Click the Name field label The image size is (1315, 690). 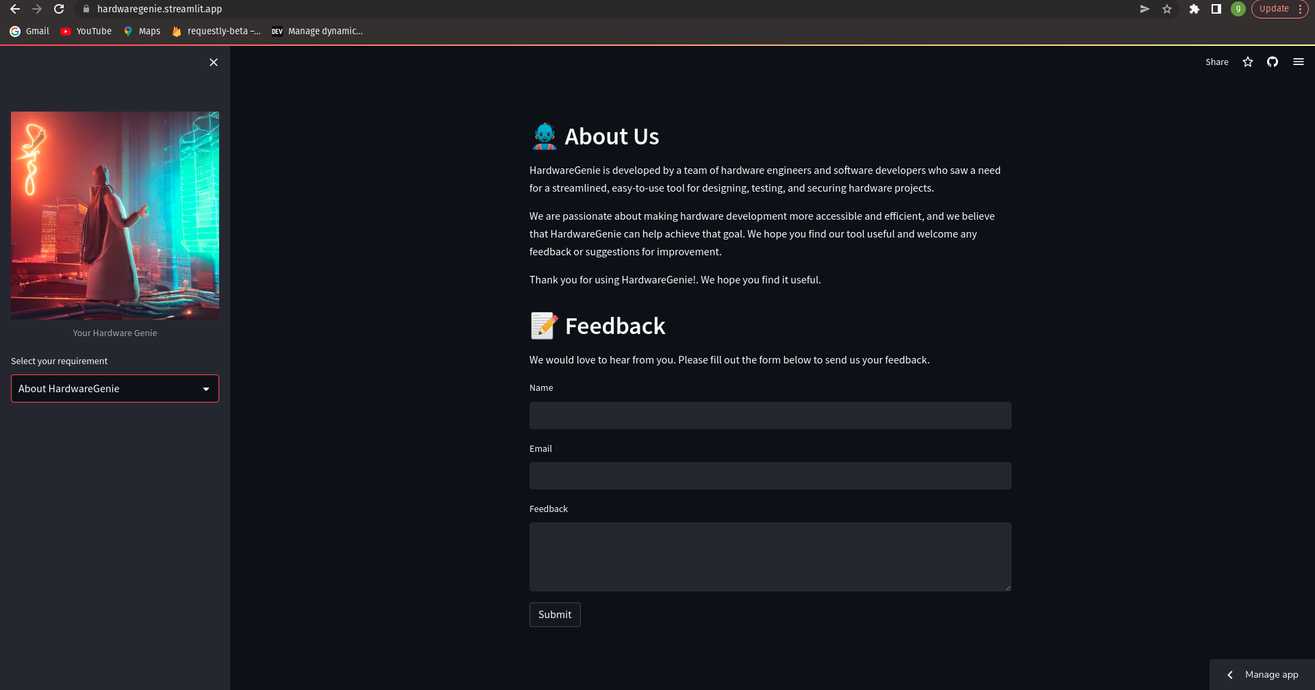point(541,388)
